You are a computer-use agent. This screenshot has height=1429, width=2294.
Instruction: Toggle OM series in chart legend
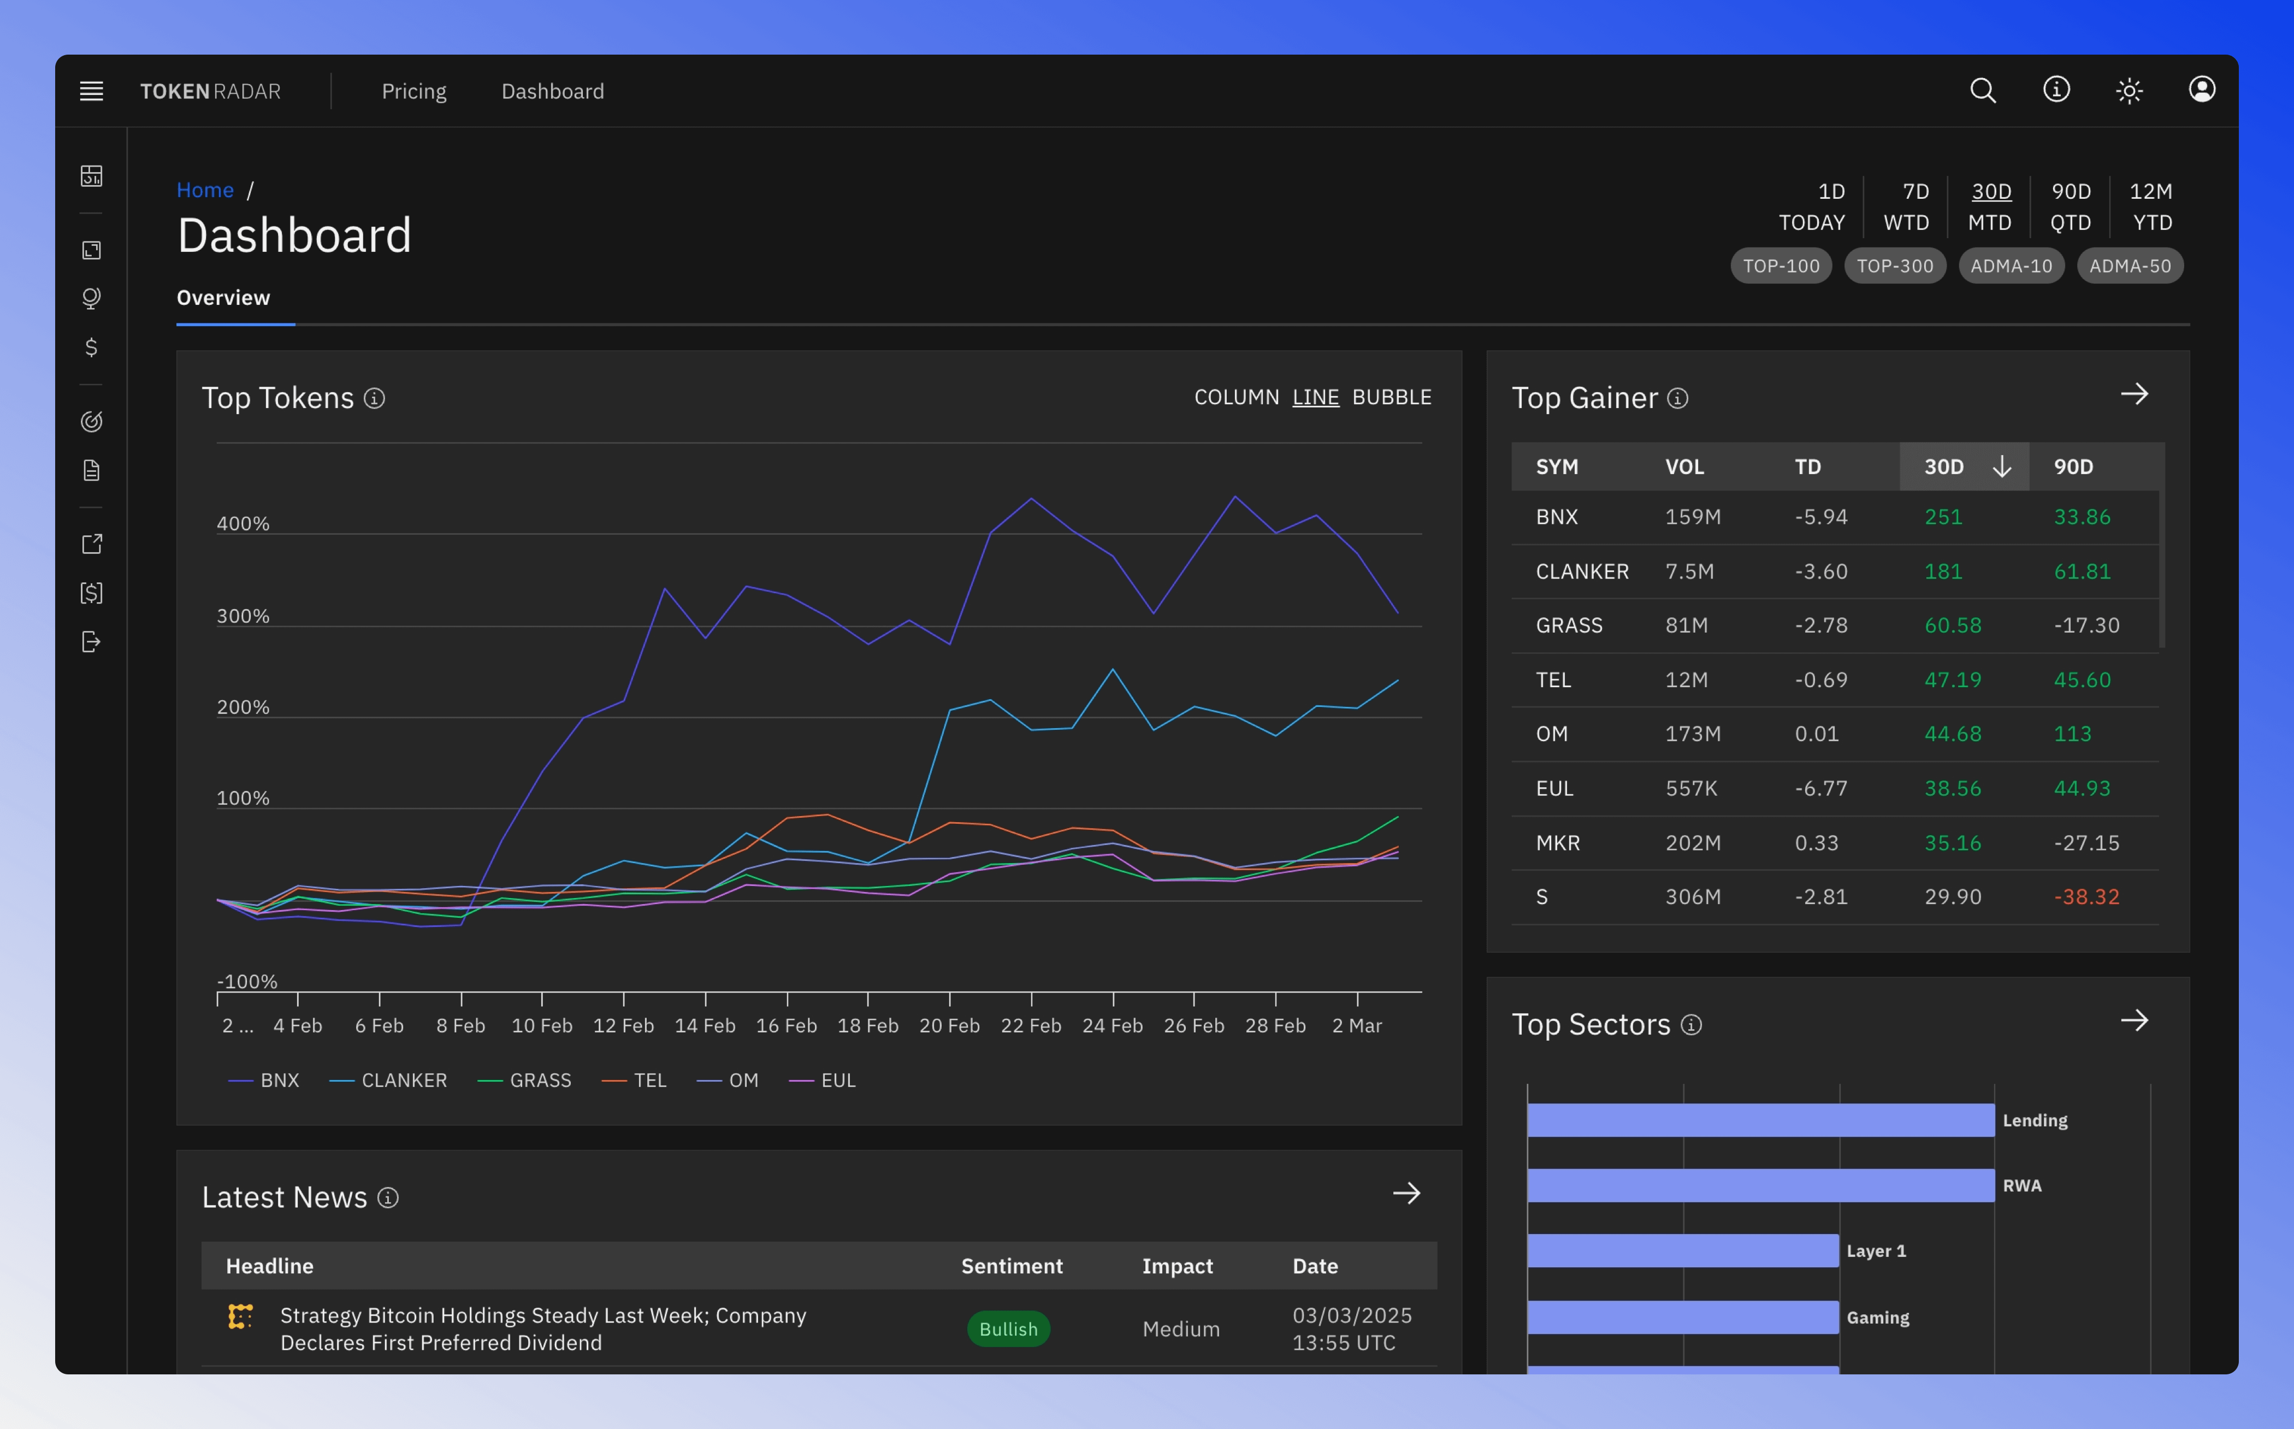pos(728,1080)
